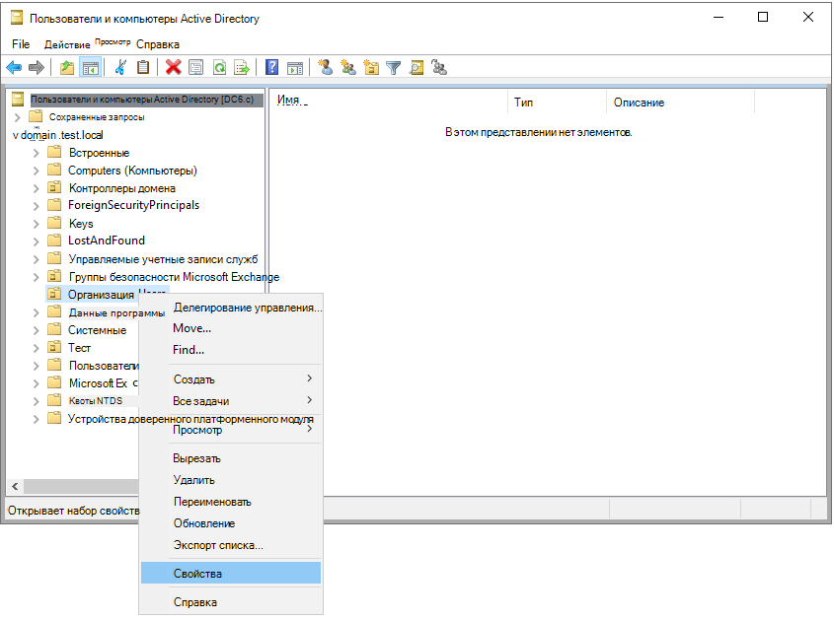Click the Find objects magnifier icon
The width and height of the screenshot is (834, 620).
(417, 67)
